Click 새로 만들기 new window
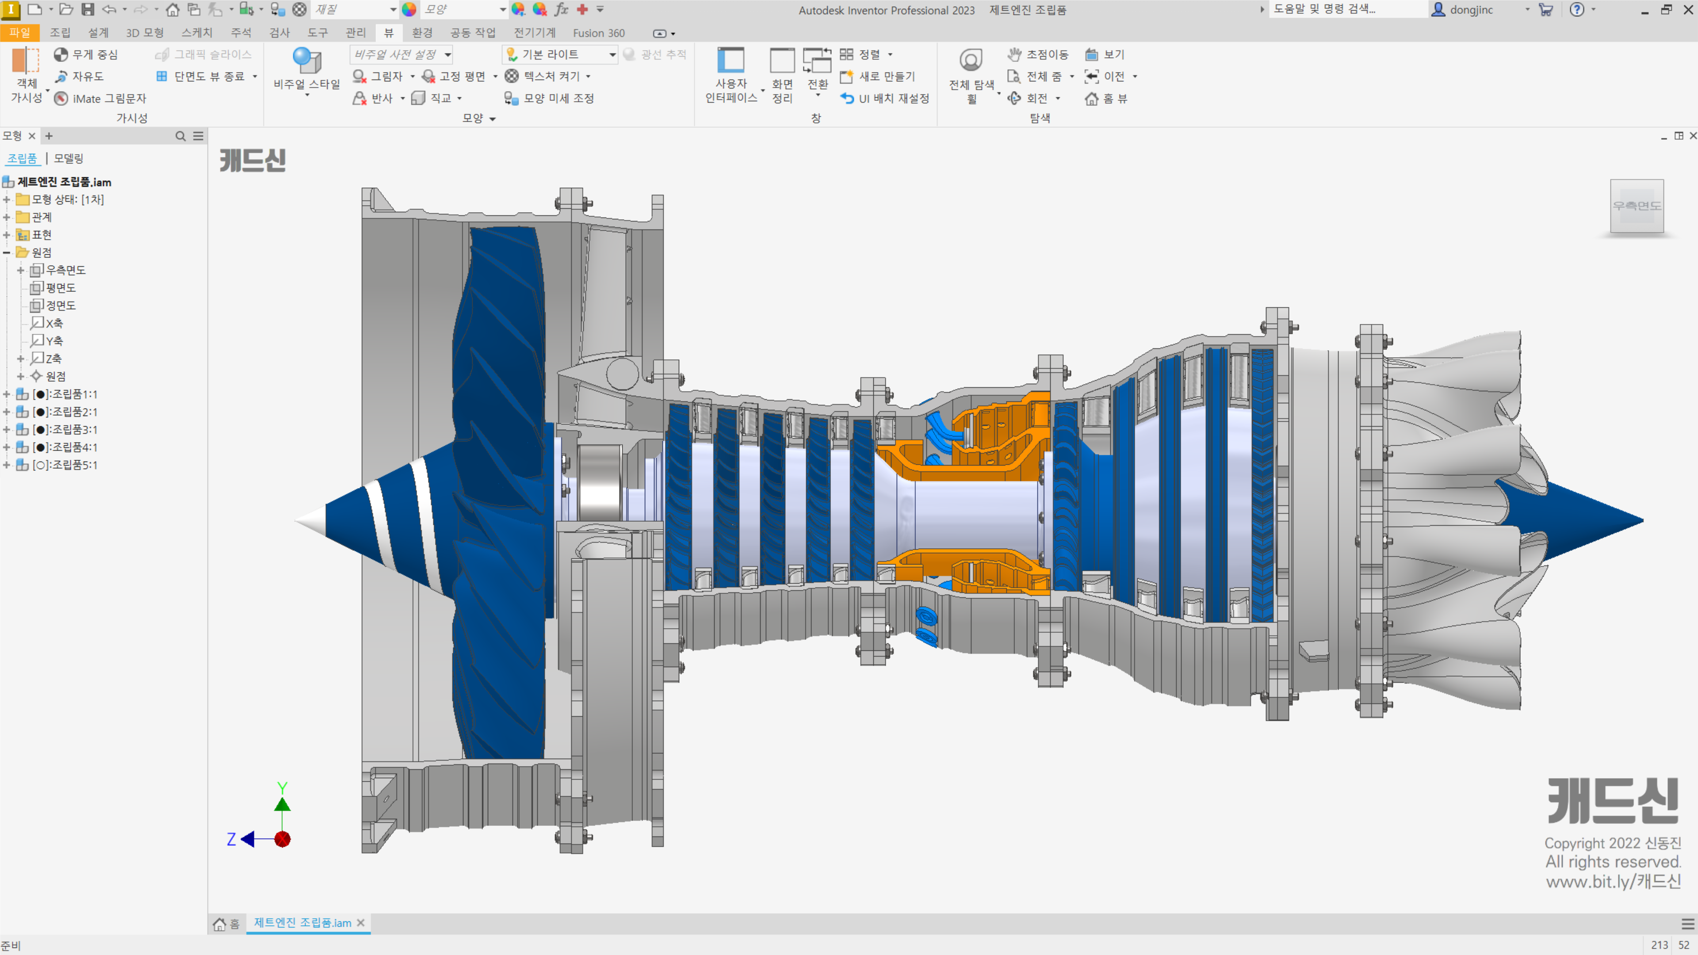The width and height of the screenshot is (1698, 955). [x=877, y=76]
